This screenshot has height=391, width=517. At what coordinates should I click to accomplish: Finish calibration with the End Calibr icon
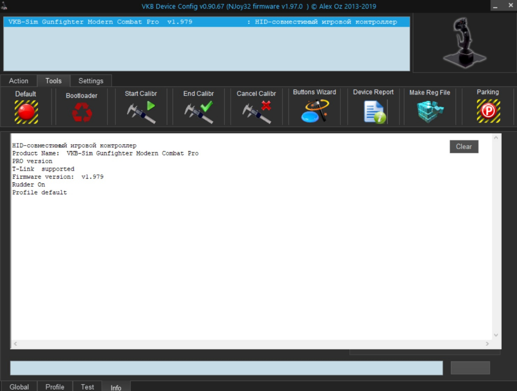coord(199,112)
